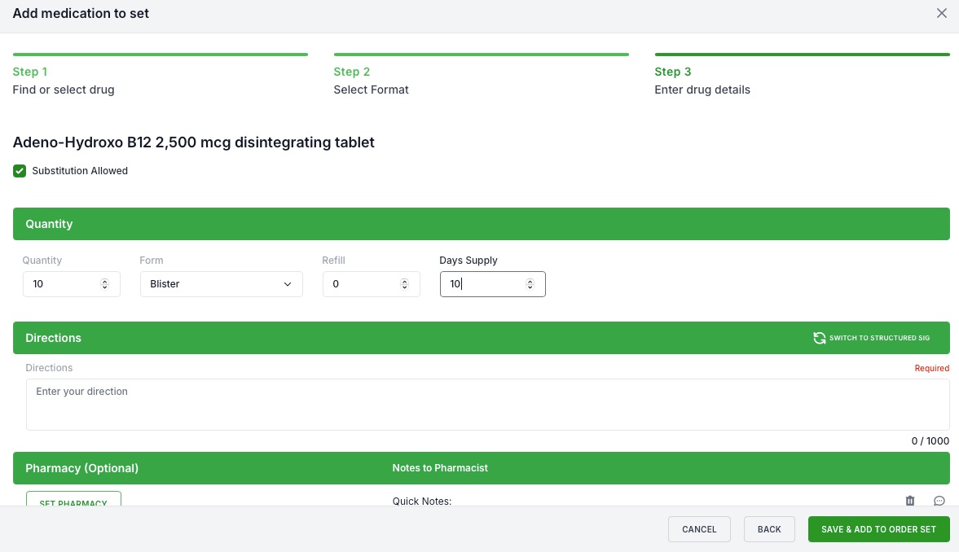Click the Days Supply spinner arrows
This screenshot has width=959, height=552.
click(x=530, y=284)
